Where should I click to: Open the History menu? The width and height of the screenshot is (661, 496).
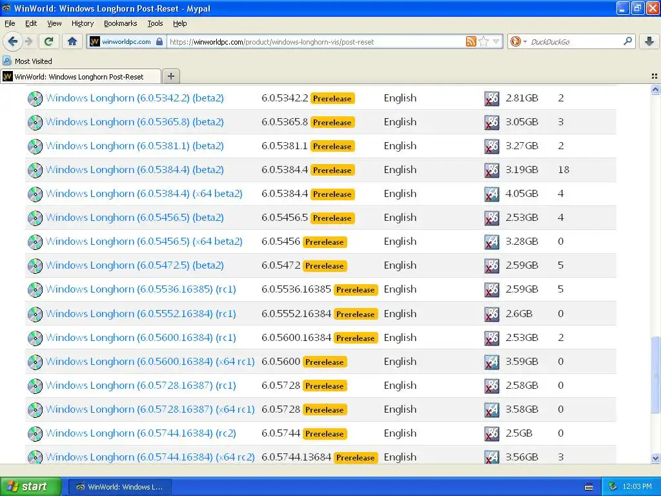[82, 23]
